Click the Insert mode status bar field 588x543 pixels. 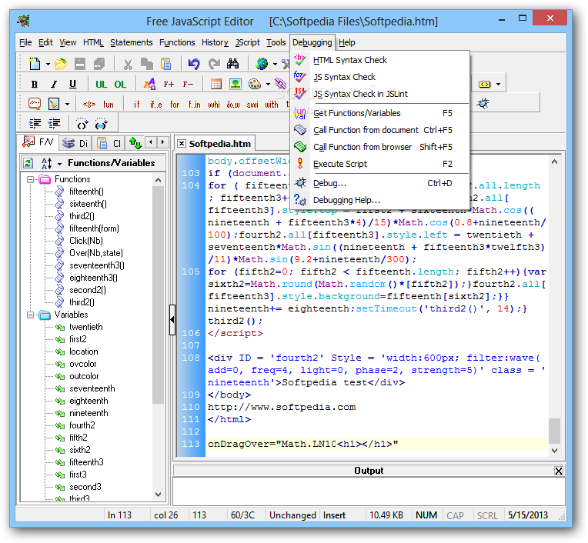click(x=335, y=515)
